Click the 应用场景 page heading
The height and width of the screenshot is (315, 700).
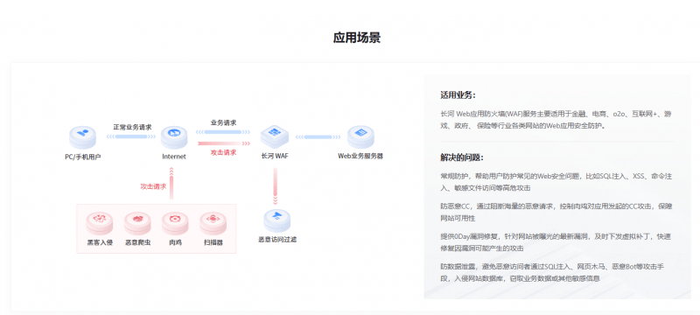[357, 38]
